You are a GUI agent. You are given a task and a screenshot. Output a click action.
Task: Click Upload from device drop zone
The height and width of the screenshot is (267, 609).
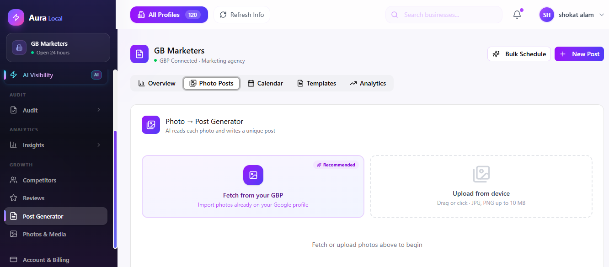pyautogui.click(x=481, y=187)
